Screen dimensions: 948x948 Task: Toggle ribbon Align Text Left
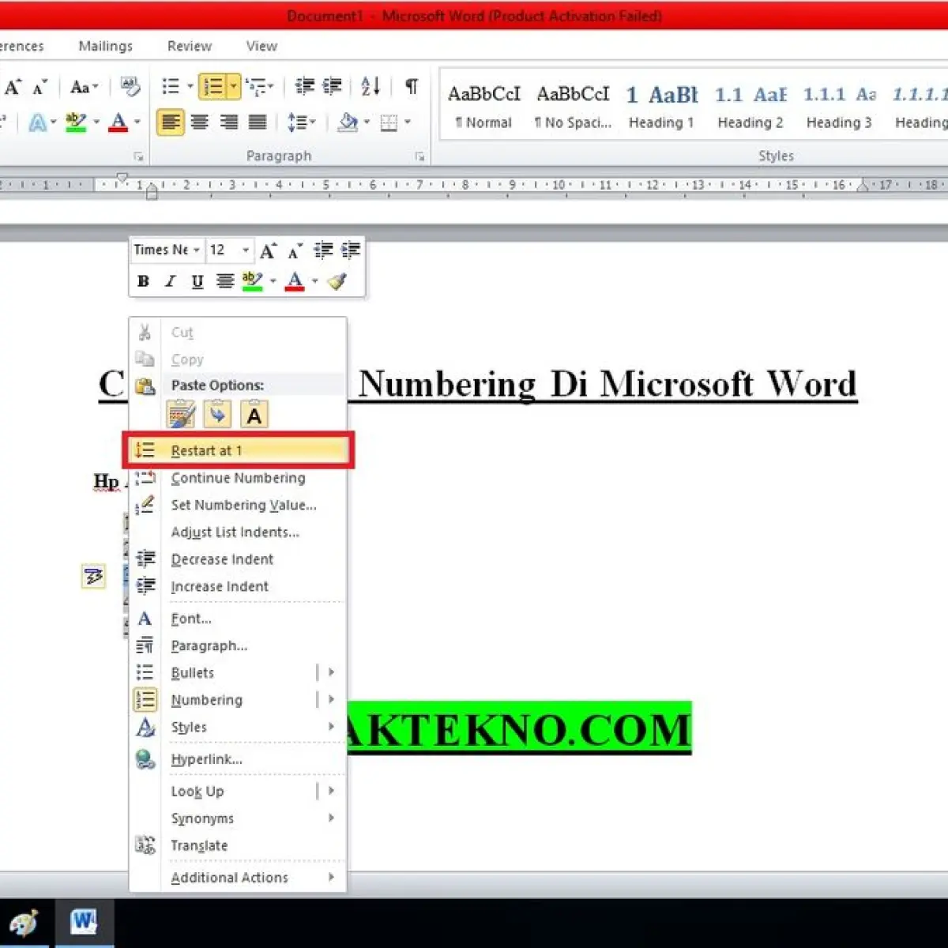click(170, 122)
